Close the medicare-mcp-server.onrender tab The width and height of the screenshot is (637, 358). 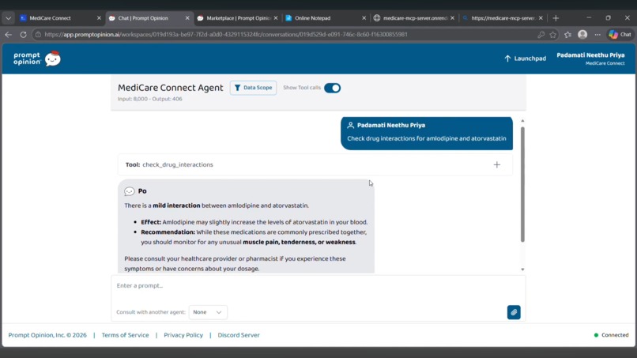click(453, 18)
